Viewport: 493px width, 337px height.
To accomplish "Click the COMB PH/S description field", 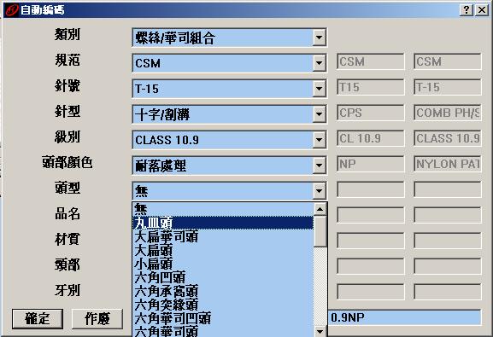I will click(x=448, y=113).
